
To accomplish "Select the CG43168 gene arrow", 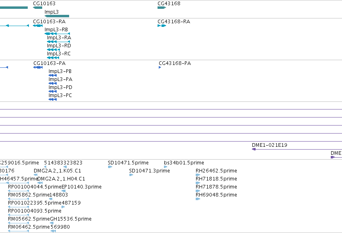I will coord(162,8).
